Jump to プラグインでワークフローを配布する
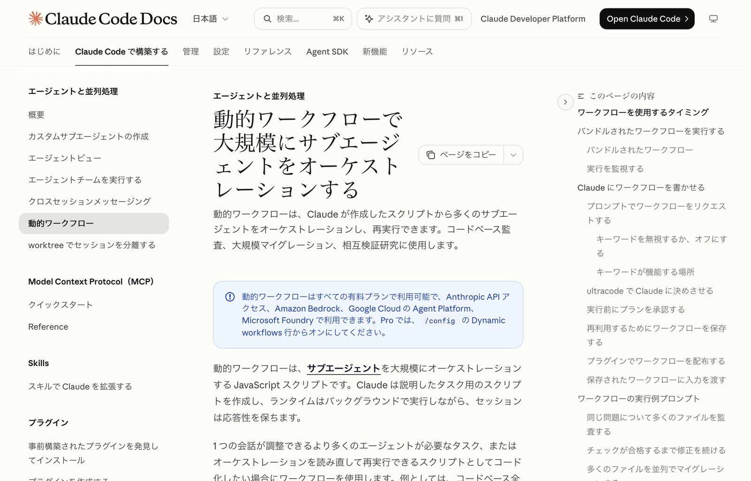Viewport: 751px width, 481px height. click(656, 361)
